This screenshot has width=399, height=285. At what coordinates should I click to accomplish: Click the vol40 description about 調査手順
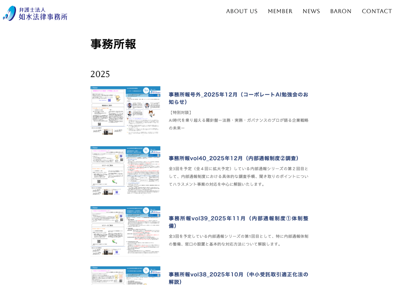click(238, 176)
